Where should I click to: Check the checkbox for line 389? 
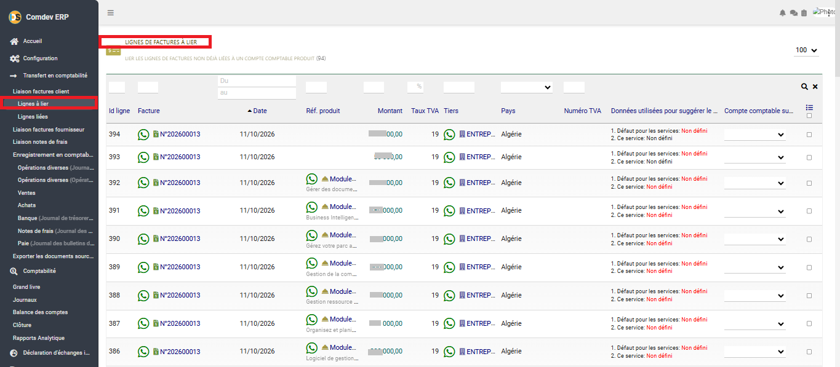[809, 267]
